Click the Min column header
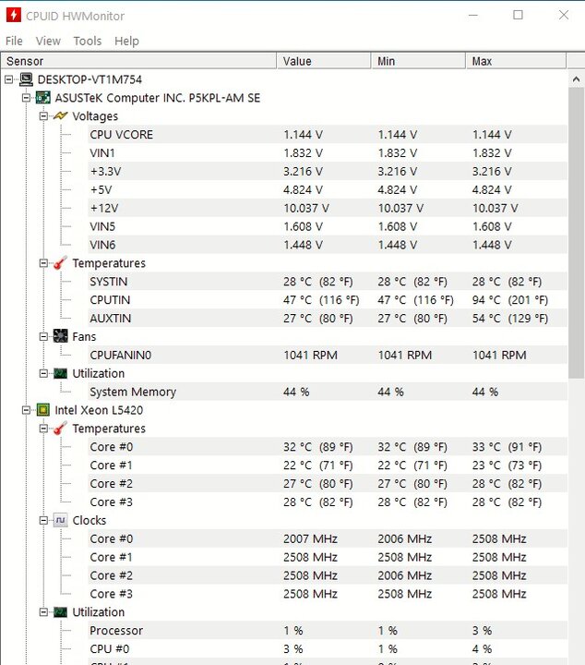Image resolution: width=585 pixels, height=665 pixels. click(x=419, y=61)
